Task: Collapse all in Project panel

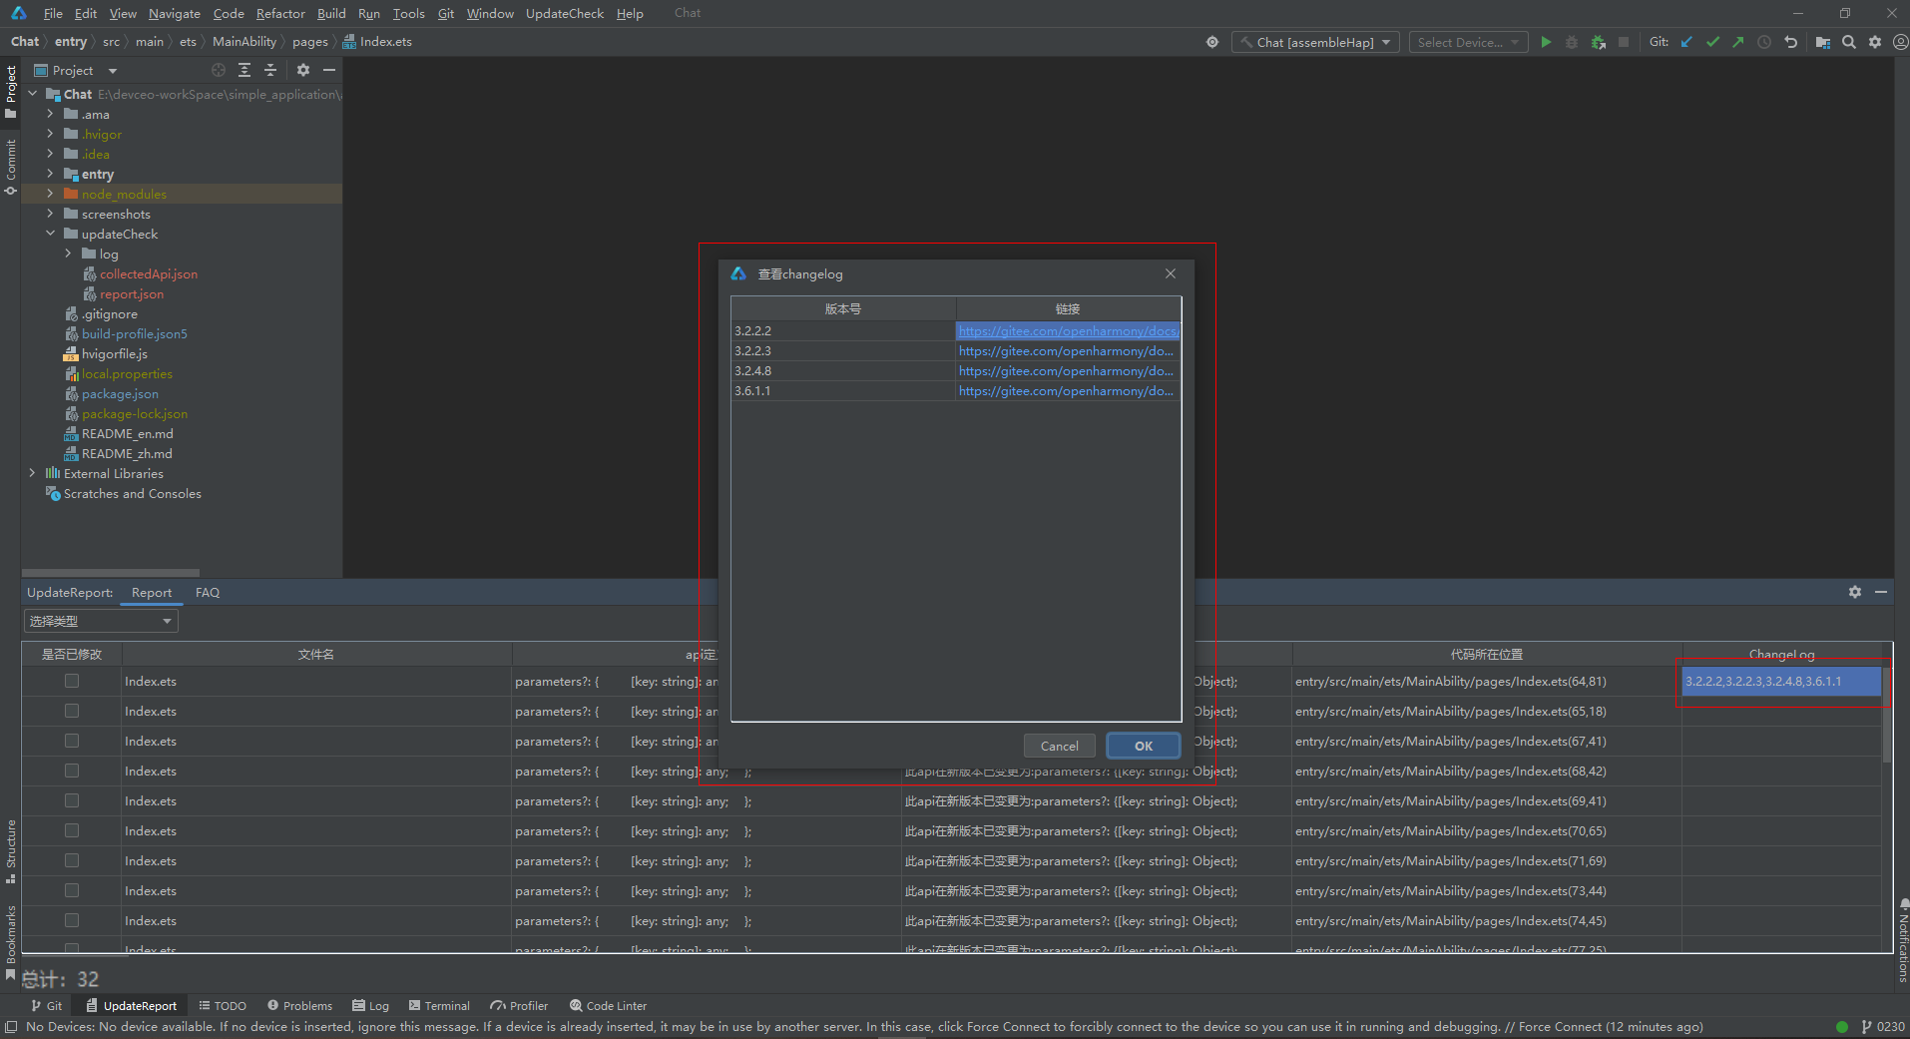Action: (x=270, y=70)
